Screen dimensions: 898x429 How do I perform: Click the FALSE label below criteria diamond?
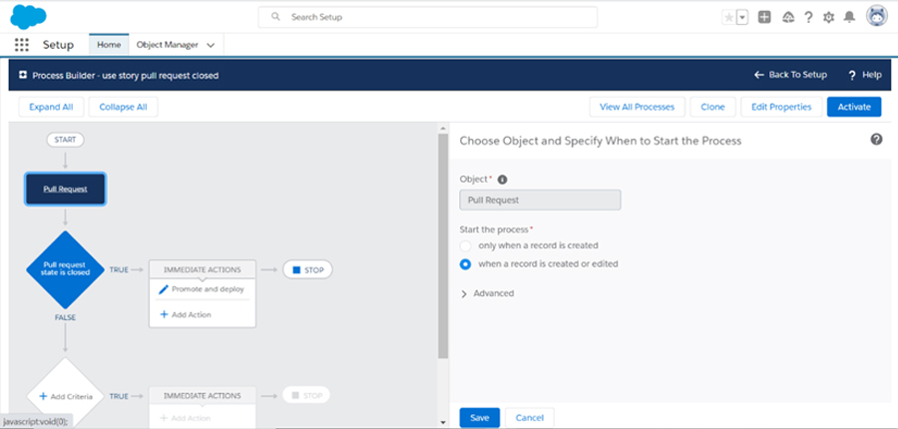65,317
